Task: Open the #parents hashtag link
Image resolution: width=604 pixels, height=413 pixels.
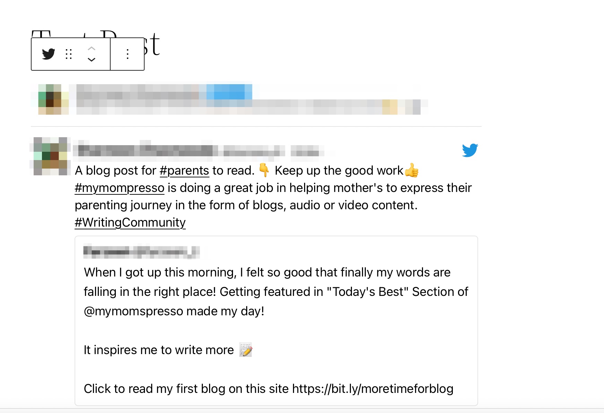Action: [184, 170]
